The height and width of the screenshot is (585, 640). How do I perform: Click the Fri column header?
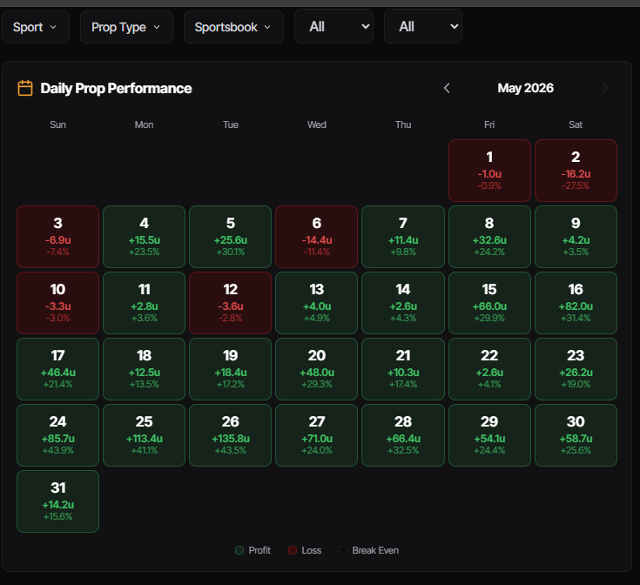pyautogui.click(x=489, y=124)
